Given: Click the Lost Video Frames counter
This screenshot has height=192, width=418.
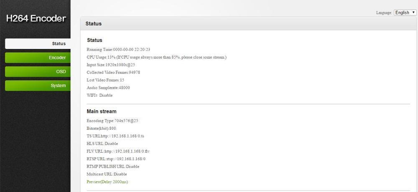Looking at the screenshot, I should coord(105,80).
